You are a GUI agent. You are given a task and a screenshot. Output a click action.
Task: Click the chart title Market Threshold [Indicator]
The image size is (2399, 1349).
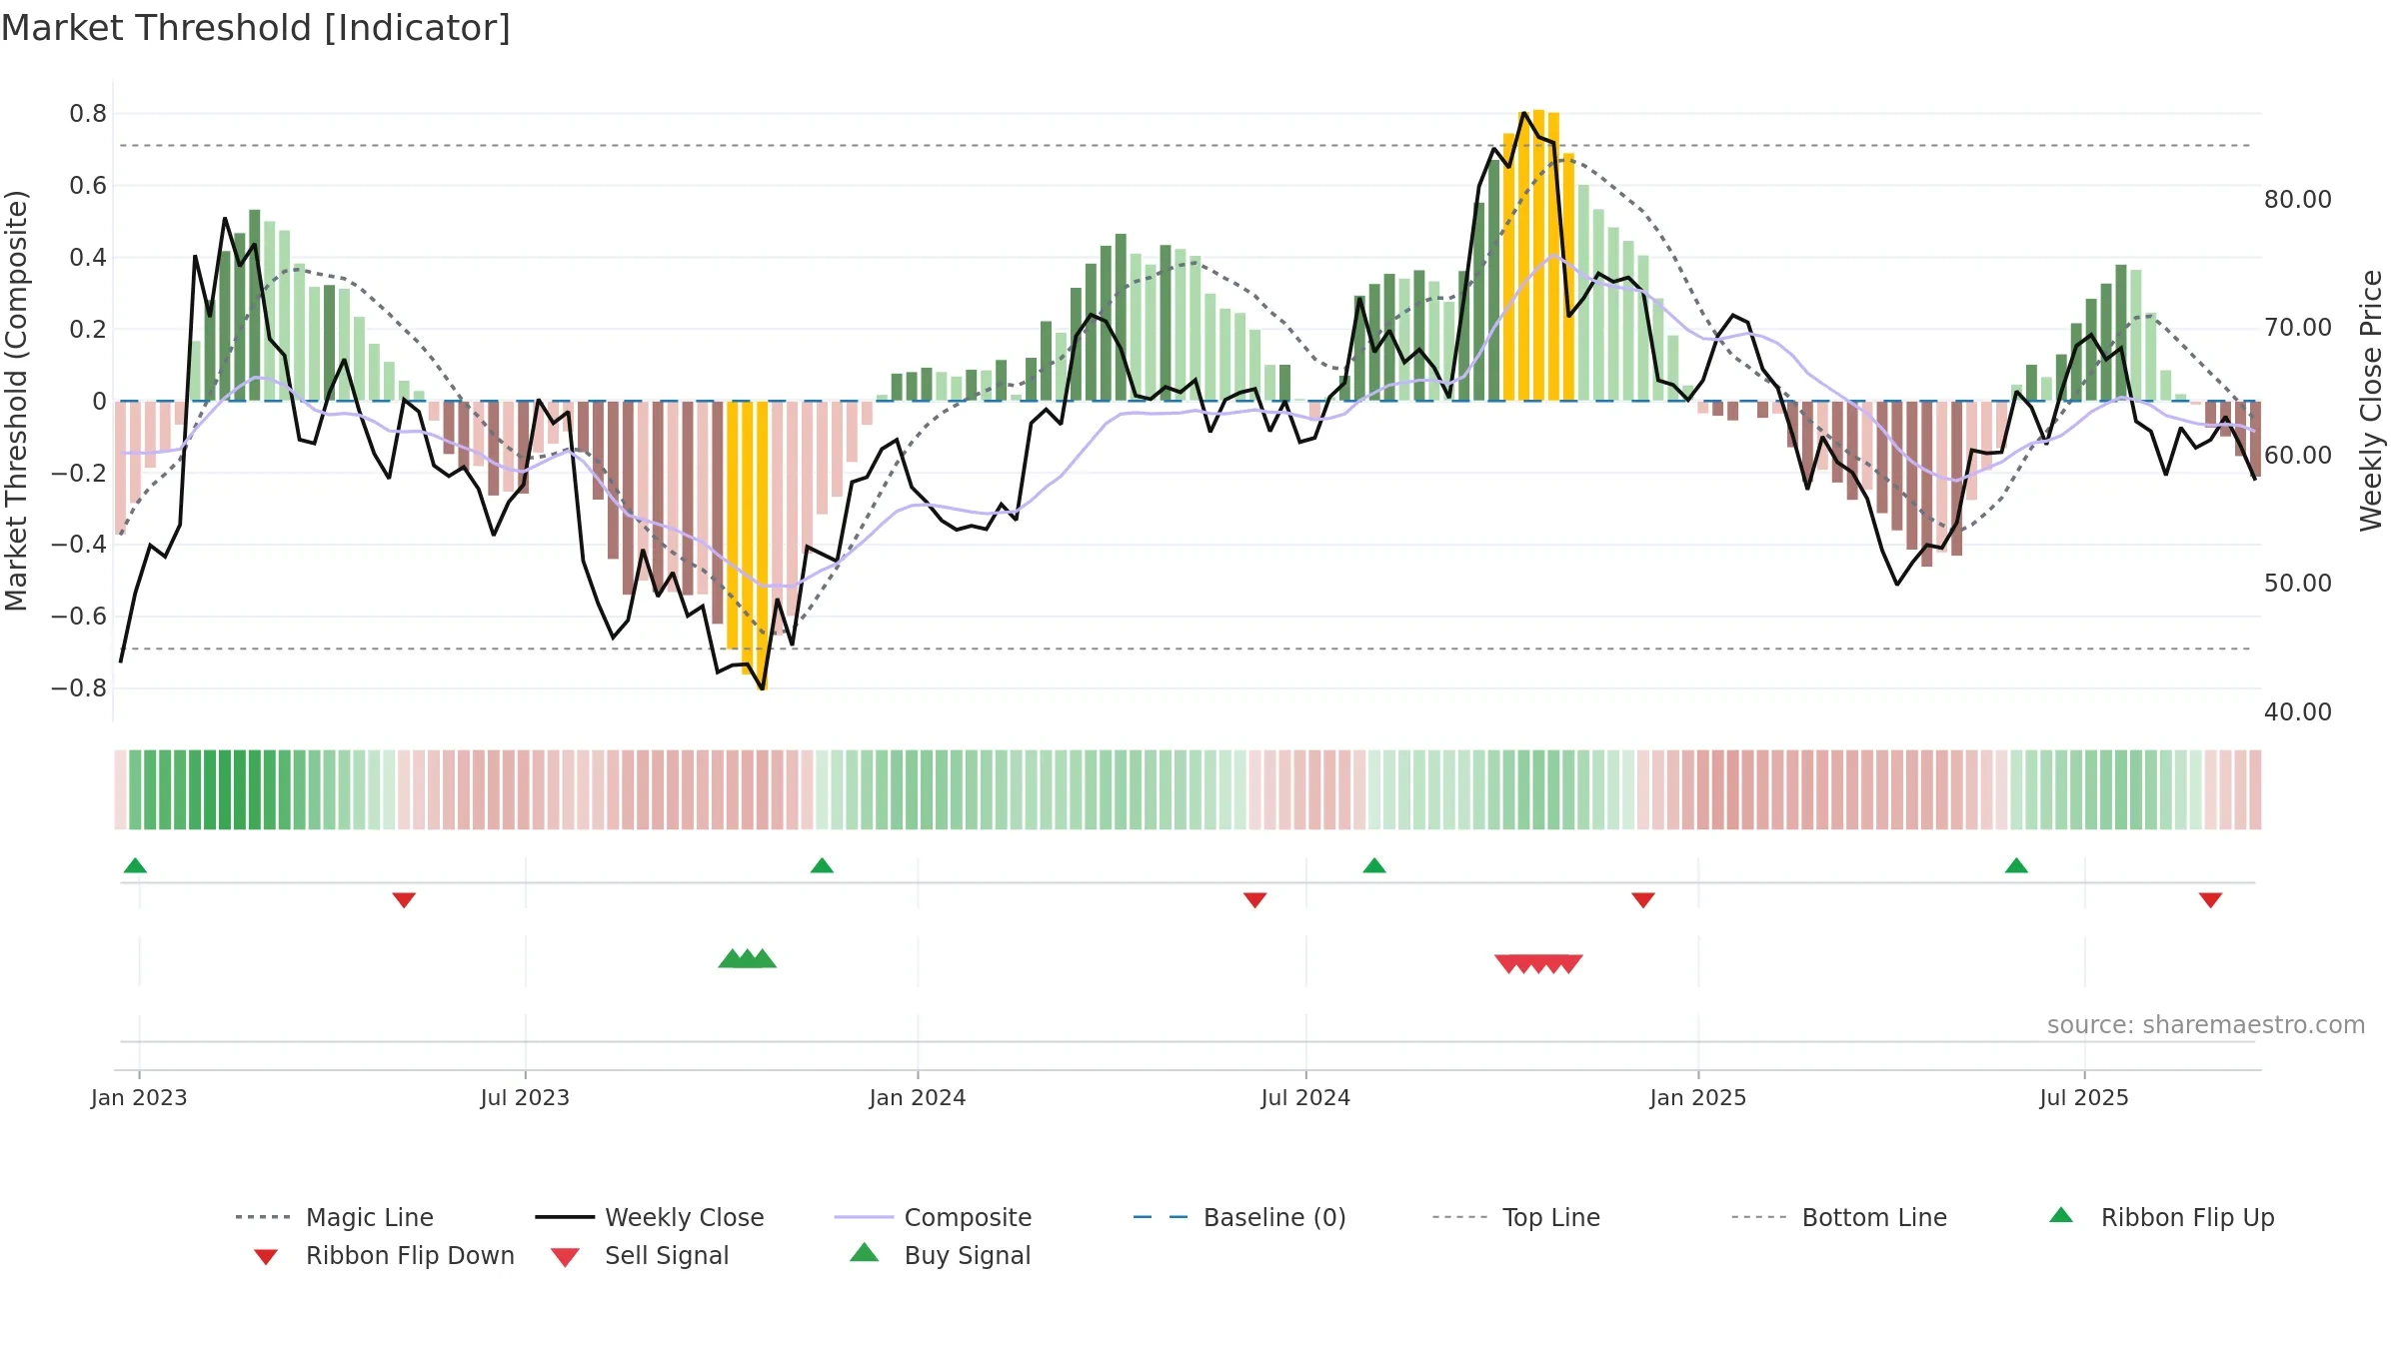click(x=256, y=28)
